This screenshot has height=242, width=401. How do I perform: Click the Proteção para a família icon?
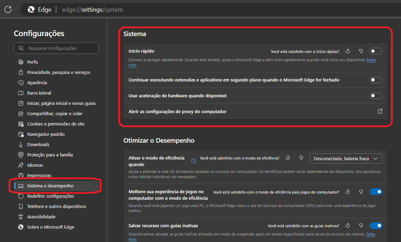click(21, 155)
